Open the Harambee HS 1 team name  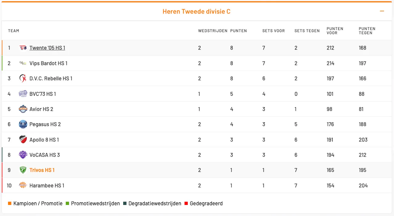pos(47,186)
